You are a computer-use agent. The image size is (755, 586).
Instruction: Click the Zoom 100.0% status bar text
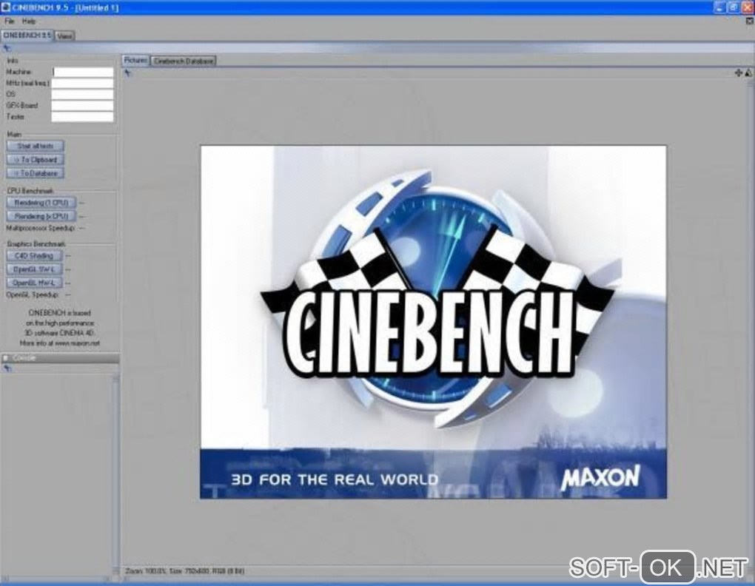pos(184,571)
